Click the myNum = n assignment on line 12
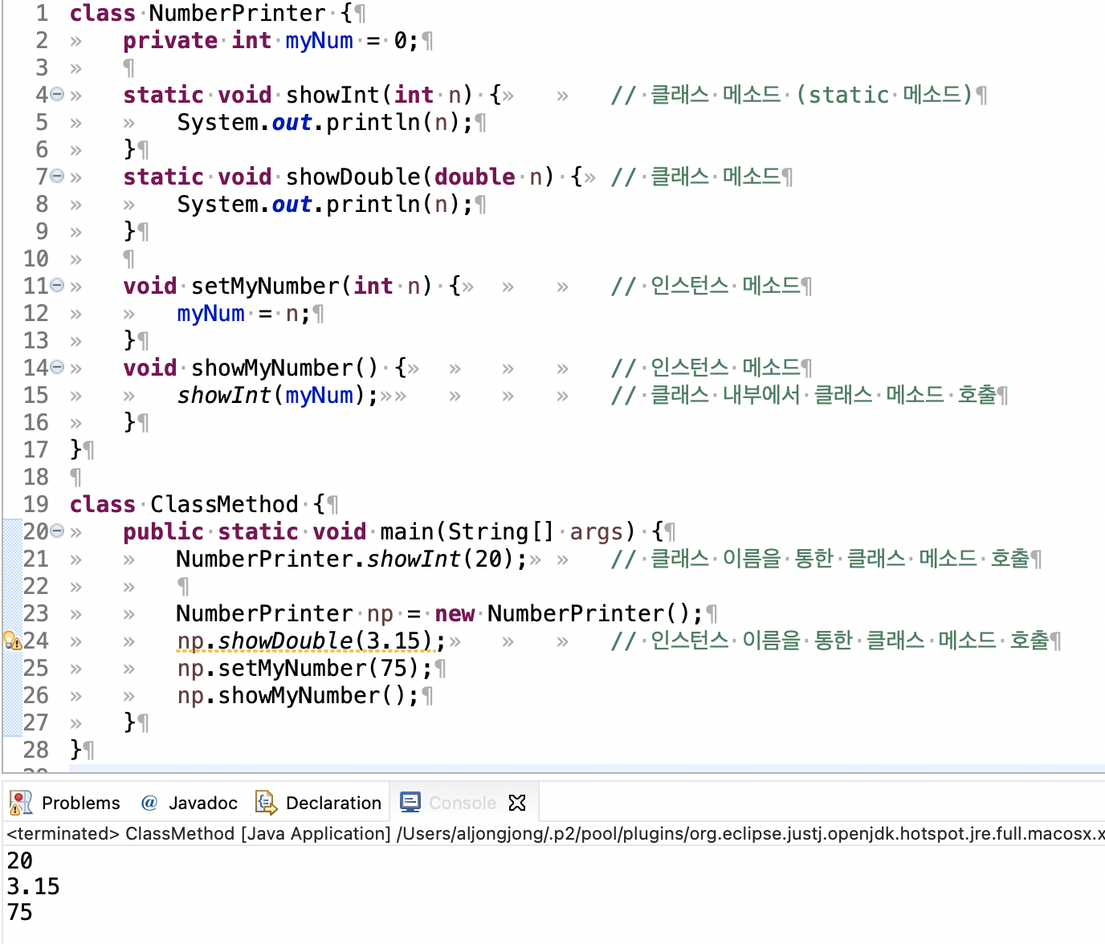Viewport: 1105px width, 944px height. click(243, 313)
